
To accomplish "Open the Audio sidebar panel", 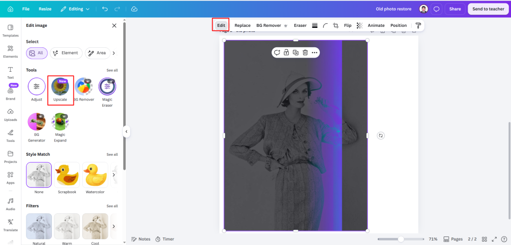I will coord(10,204).
